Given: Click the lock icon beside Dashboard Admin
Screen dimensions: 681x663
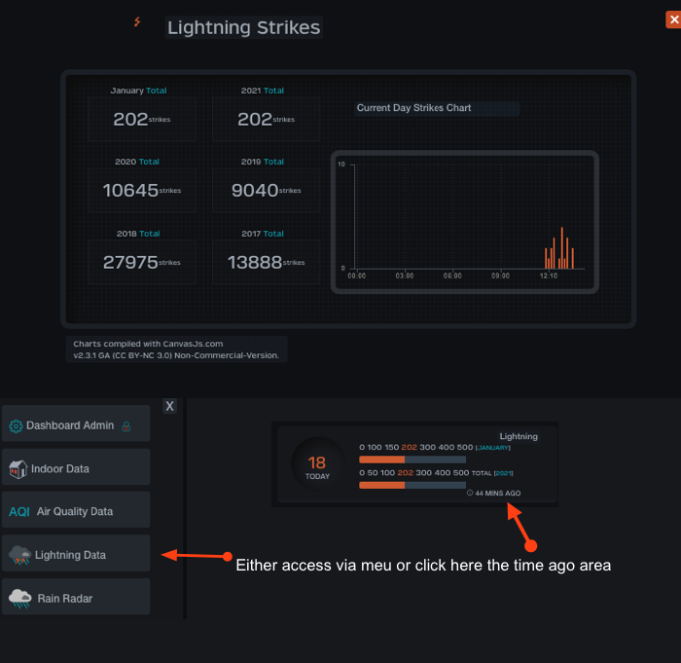Looking at the screenshot, I should click(x=126, y=426).
